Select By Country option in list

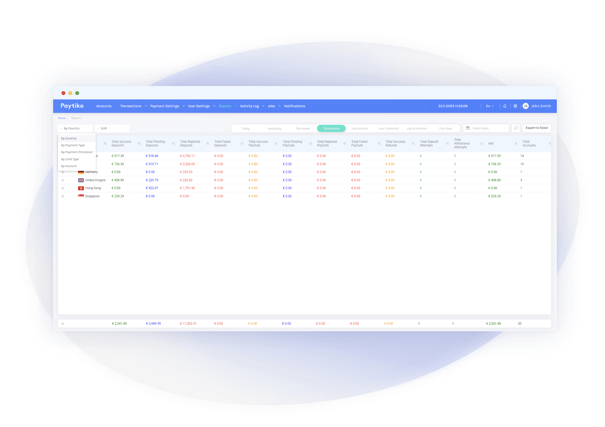tap(77, 138)
